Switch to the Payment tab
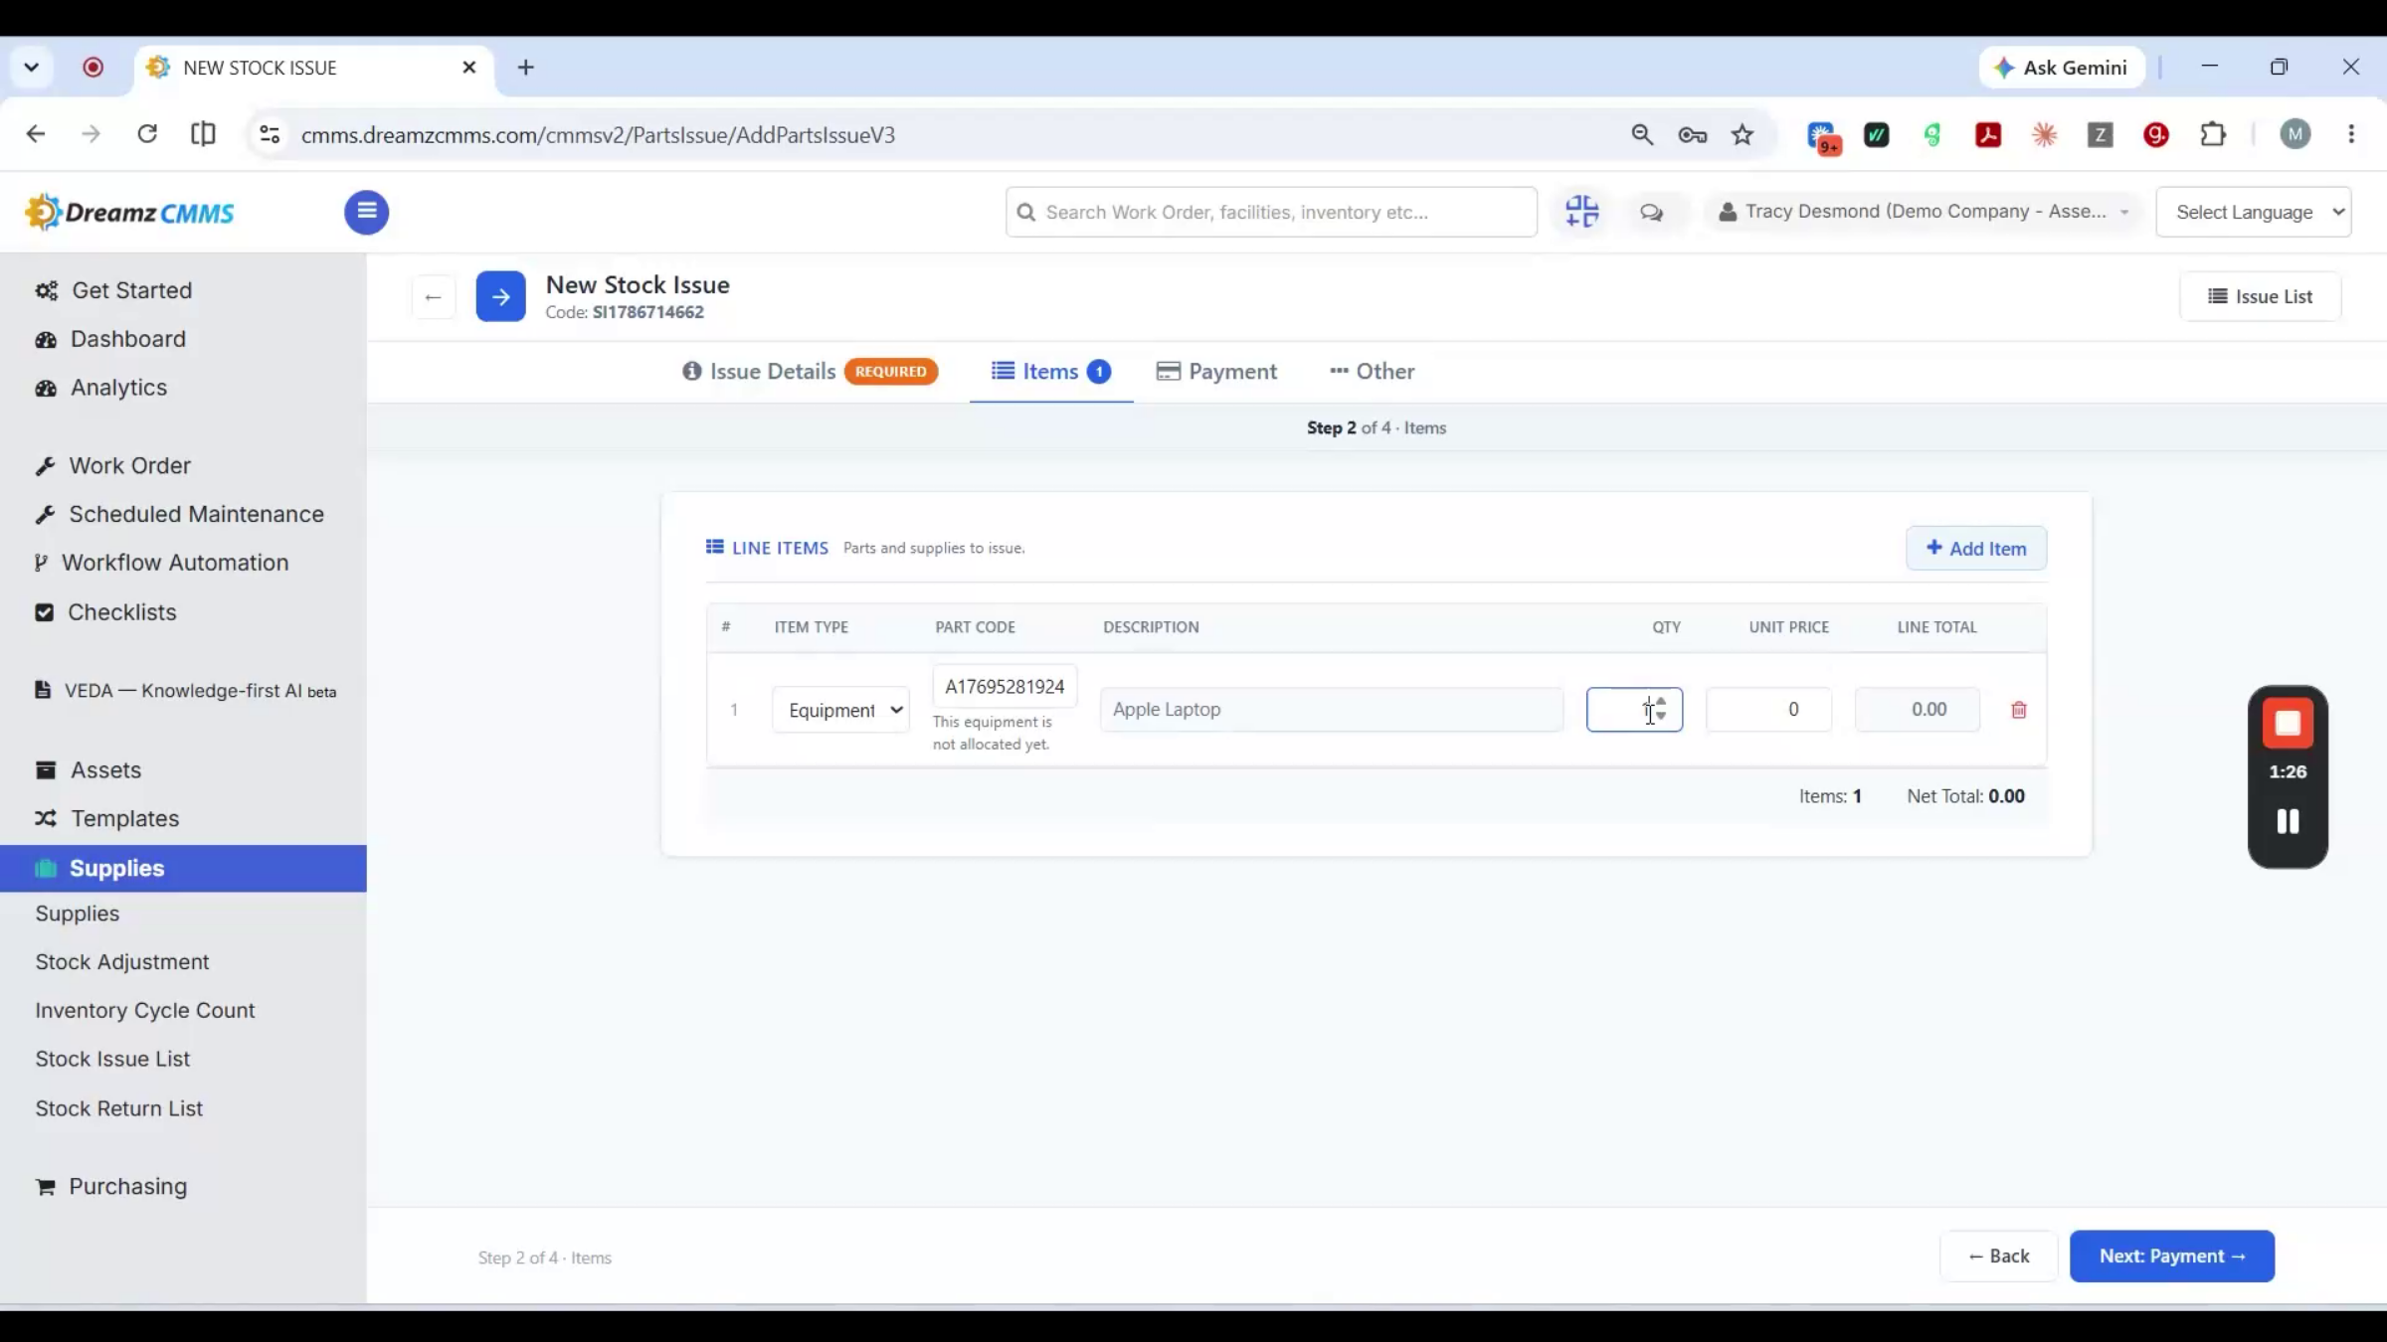The image size is (2387, 1342). click(x=1216, y=371)
